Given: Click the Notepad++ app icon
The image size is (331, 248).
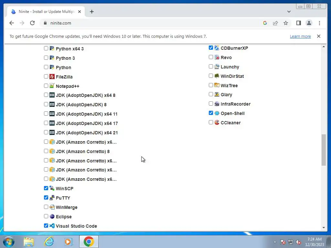Looking at the screenshot, I should coord(52,86).
